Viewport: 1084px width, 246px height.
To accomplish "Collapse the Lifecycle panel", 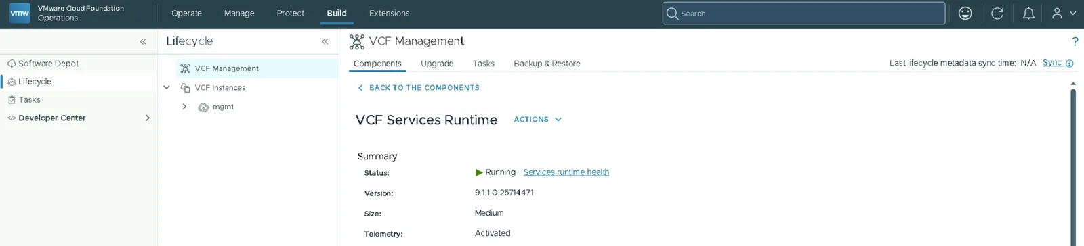I will click(x=325, y=41).
